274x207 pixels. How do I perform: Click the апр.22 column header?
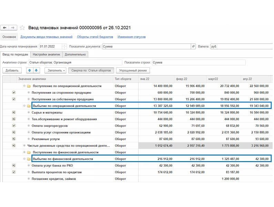click(256, 79)
